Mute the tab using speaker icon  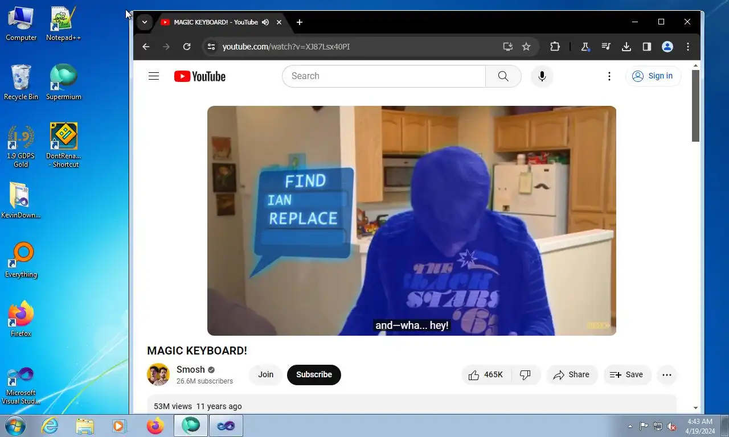265,22
